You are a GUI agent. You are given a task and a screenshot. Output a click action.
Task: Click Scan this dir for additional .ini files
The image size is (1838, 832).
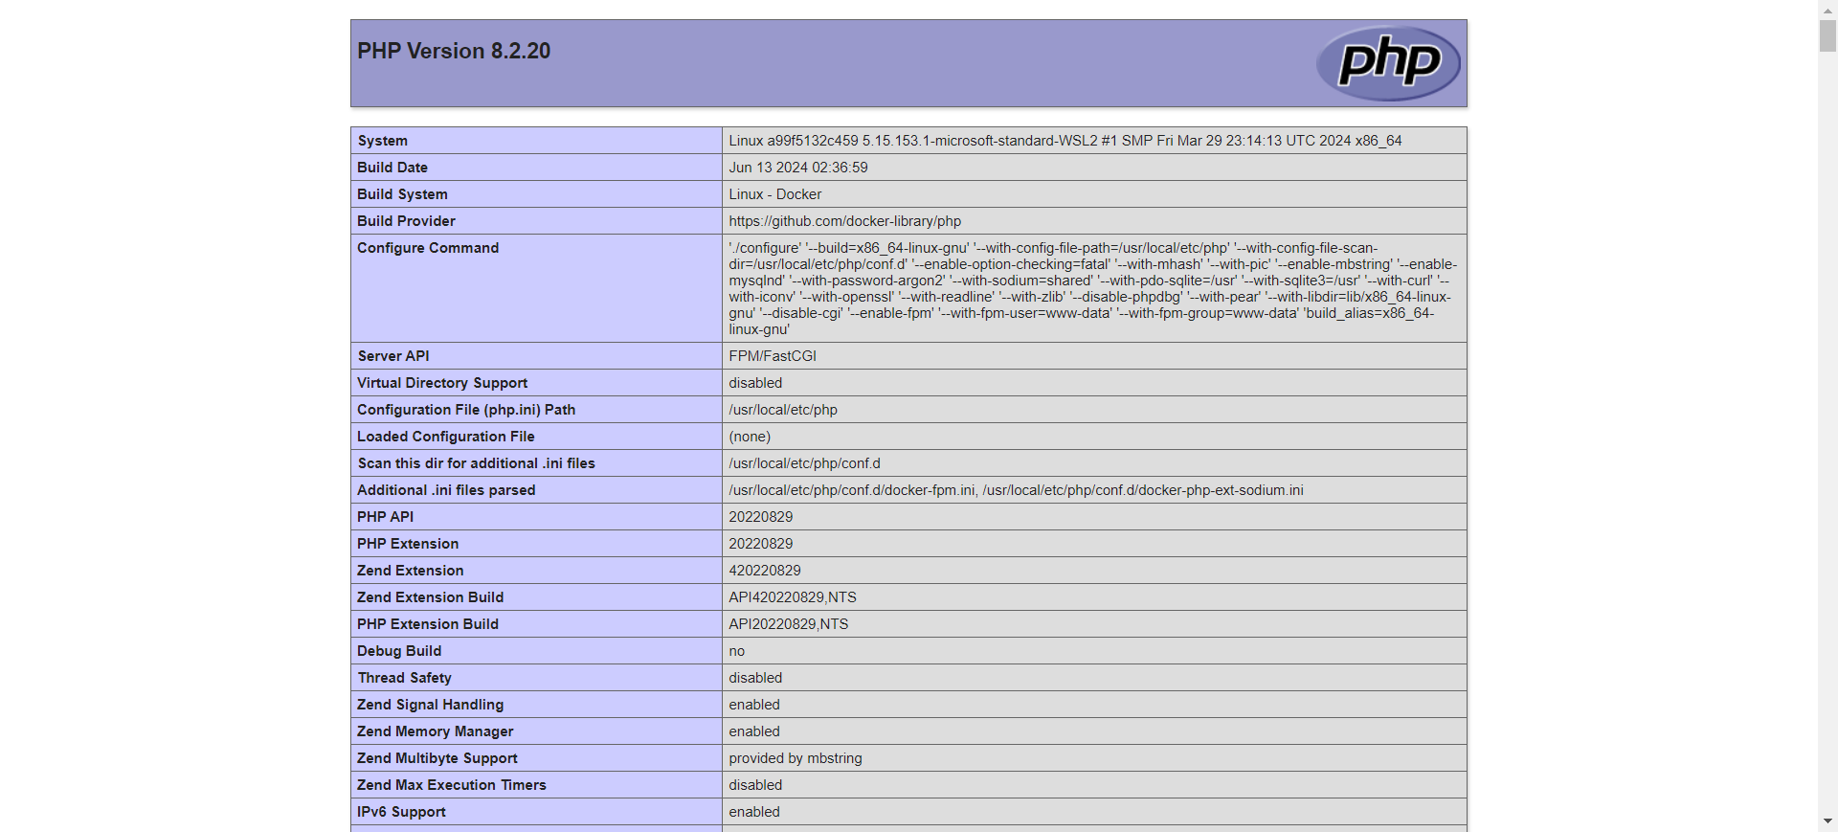tap(477, 463)
